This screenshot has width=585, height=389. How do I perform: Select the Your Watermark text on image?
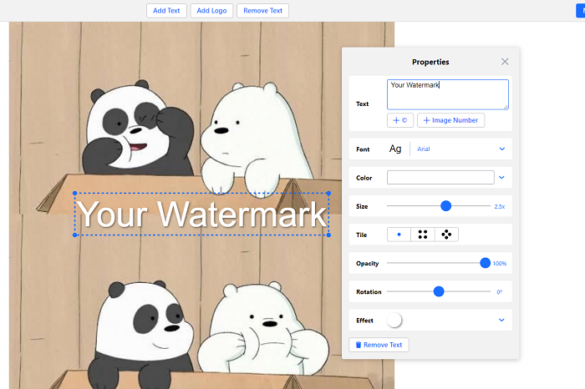click(202, 214)
